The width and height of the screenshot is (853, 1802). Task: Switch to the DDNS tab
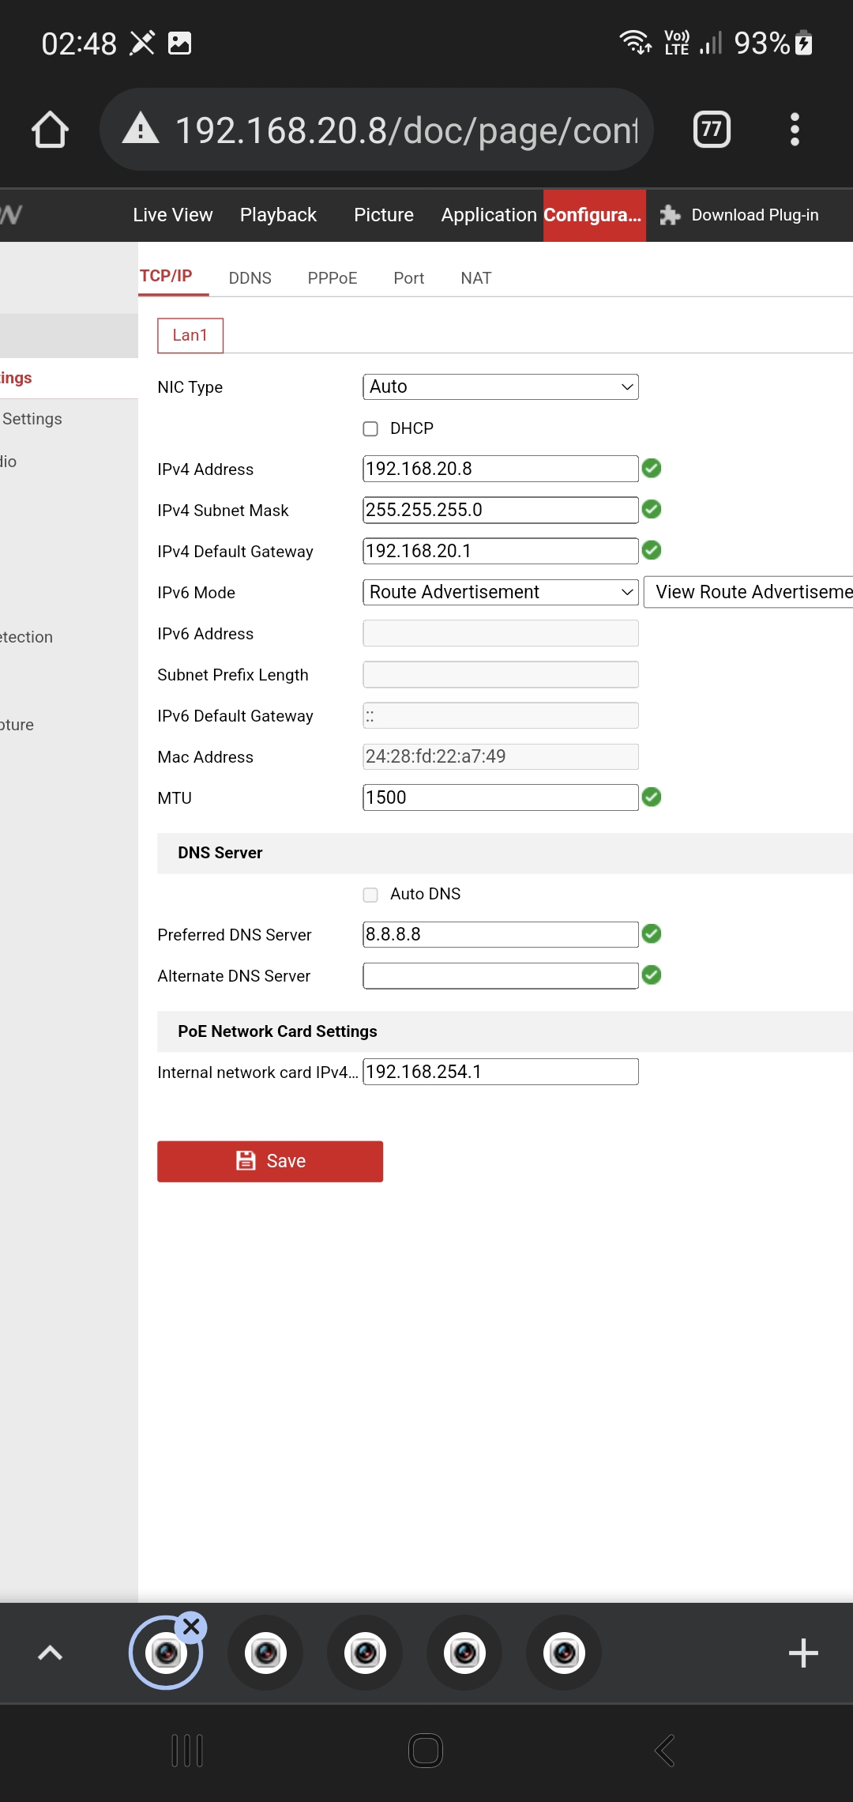[x=250, y=278]
